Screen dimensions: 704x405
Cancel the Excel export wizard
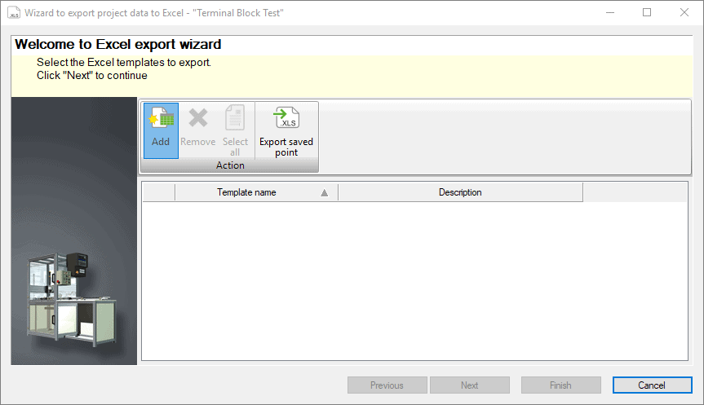(652, 385)
